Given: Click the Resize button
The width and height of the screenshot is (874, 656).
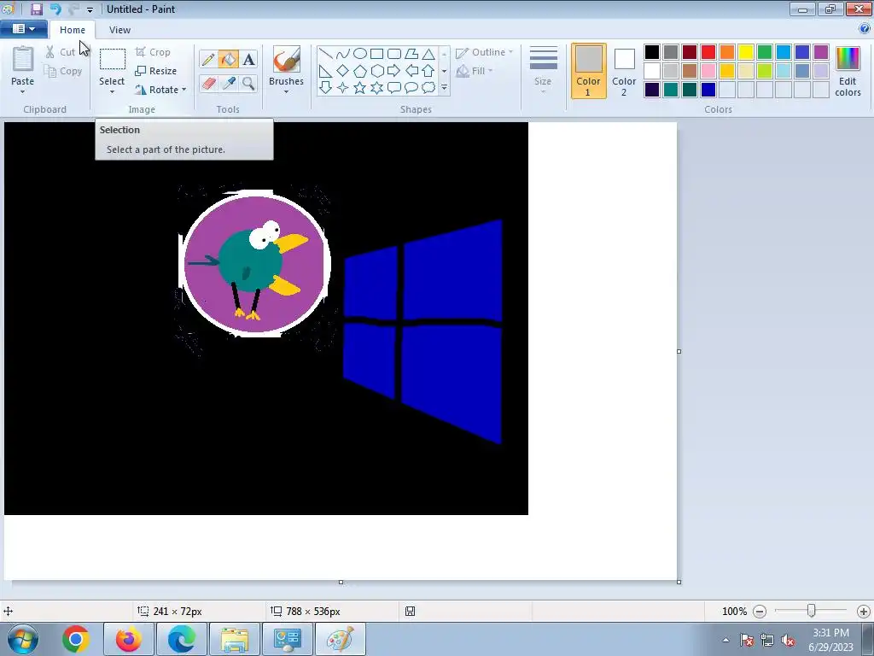Looking at the screenshot, I should click(156, 71).
